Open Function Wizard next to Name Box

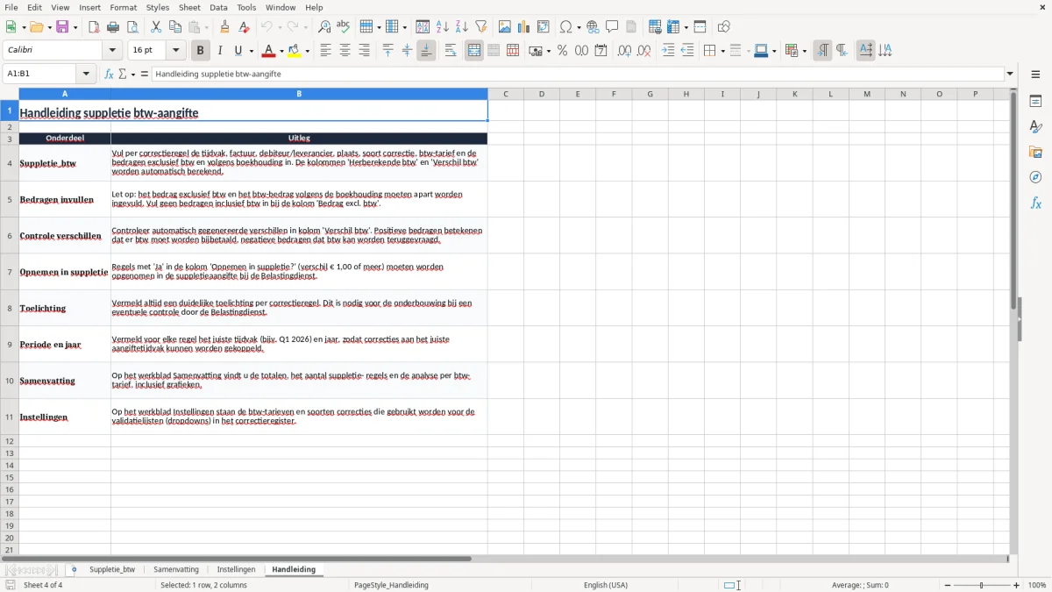110,75
